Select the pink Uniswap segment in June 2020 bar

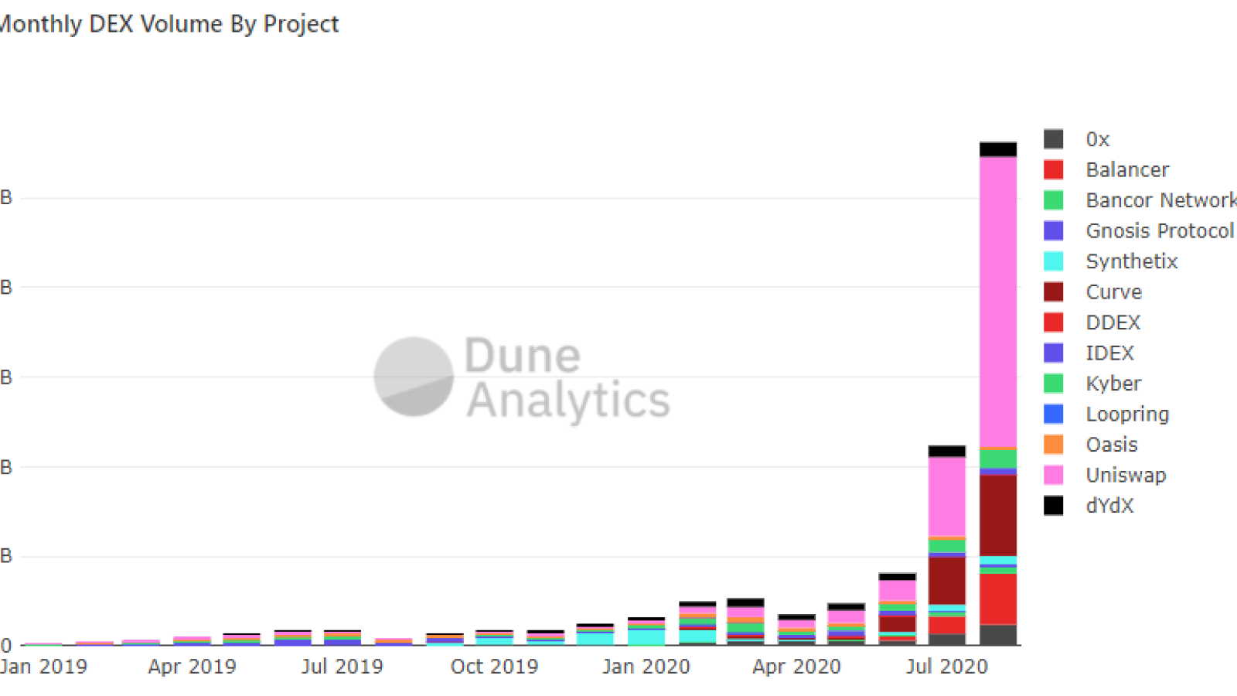tap(898, 590)
